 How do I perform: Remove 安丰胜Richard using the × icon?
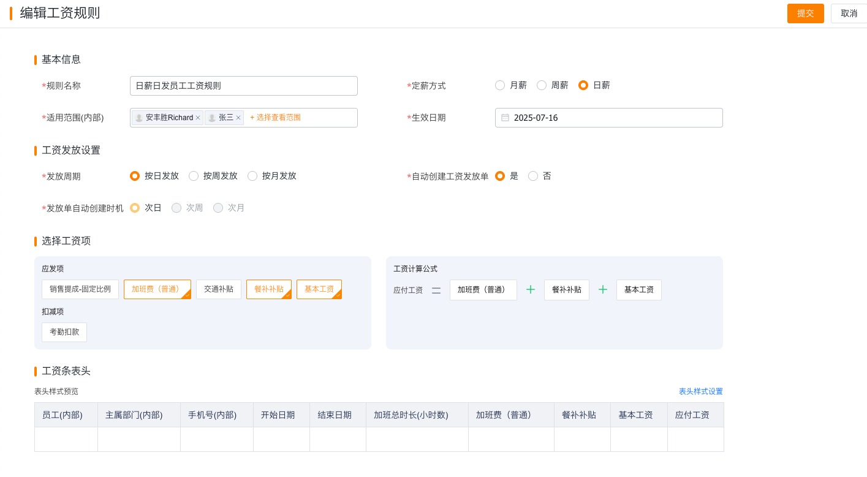tap(198, 118)
